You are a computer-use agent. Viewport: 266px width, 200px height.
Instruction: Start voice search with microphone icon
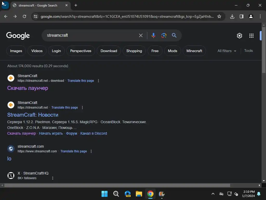pos(153,35)
